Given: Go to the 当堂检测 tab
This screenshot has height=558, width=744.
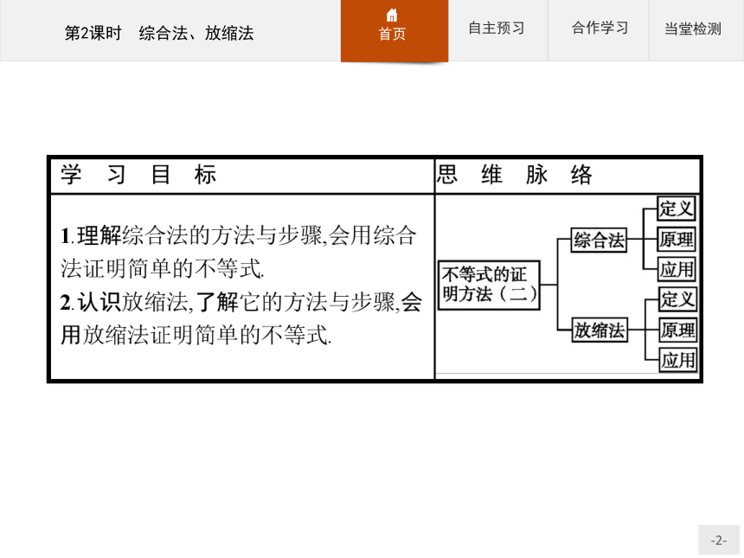Looking at the screenshot, I should [693, 29].
